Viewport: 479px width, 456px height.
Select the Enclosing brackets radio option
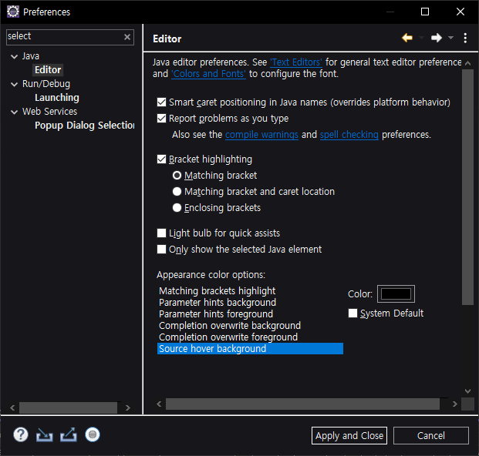point(177,208)
